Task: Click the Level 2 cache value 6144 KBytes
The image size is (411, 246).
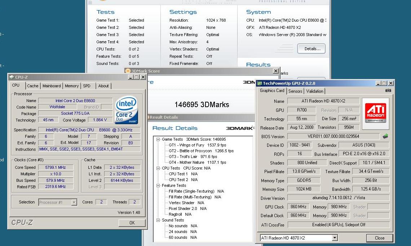Action: coord(122,180)
